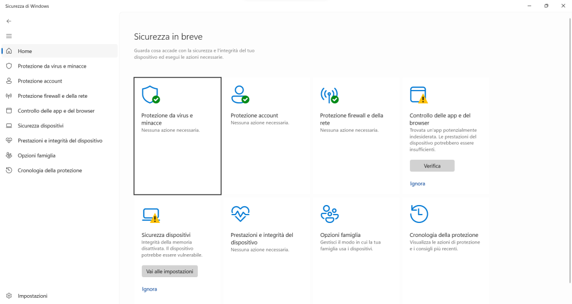572x304 pixels.
Task: Open Prestazioni e integrità del dispositivo sidebar item
Action: tap(60, 140)
